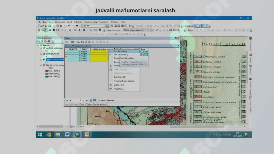Toggle Edge Snapping in Snapping toolbar
The image size is (274, 154).
point(206,26)
